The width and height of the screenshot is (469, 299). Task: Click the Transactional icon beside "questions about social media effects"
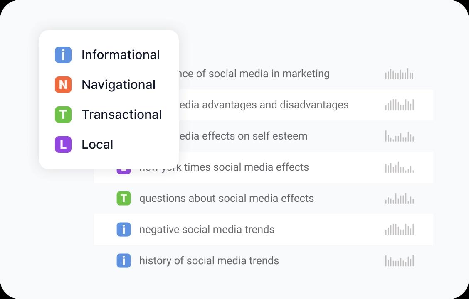(x=123, y=199)
